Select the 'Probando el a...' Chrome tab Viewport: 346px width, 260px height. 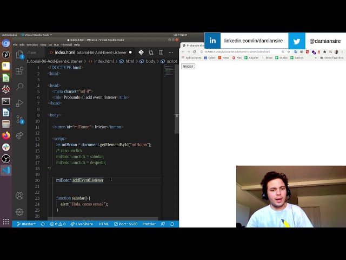click(x=193, y=45)
